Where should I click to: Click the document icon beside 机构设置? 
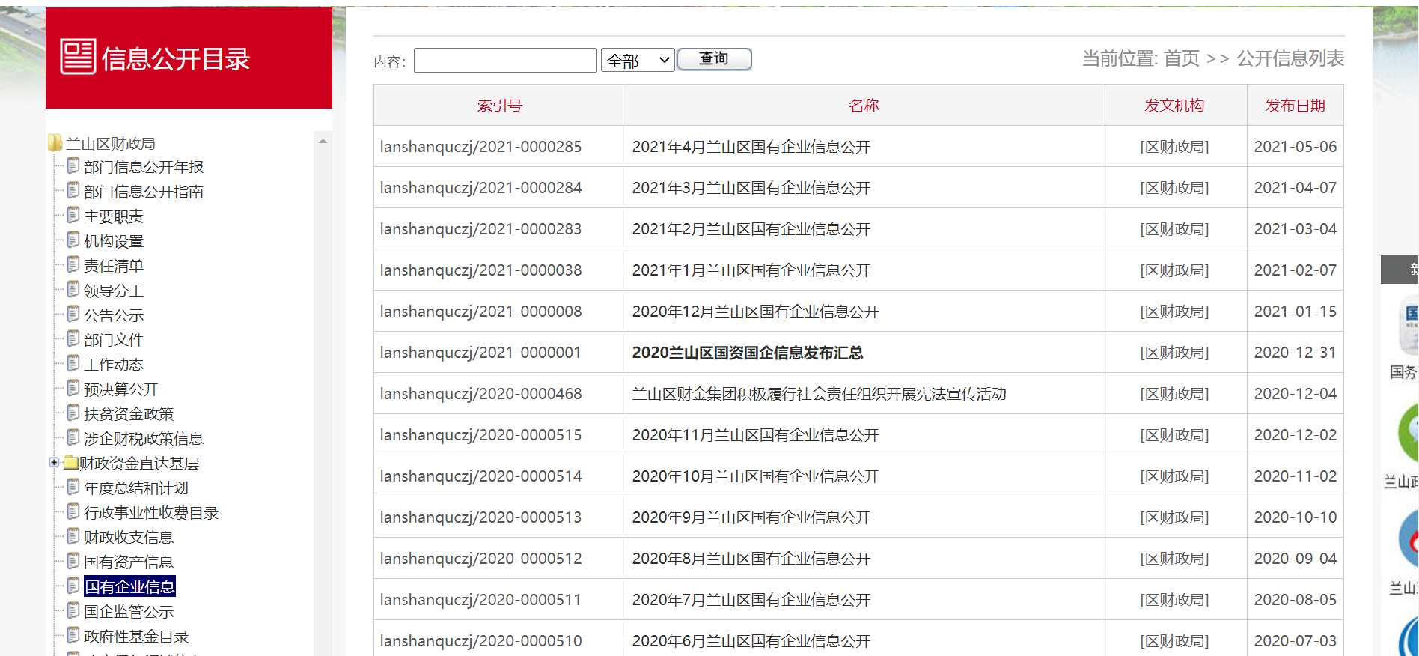point(73,240)
